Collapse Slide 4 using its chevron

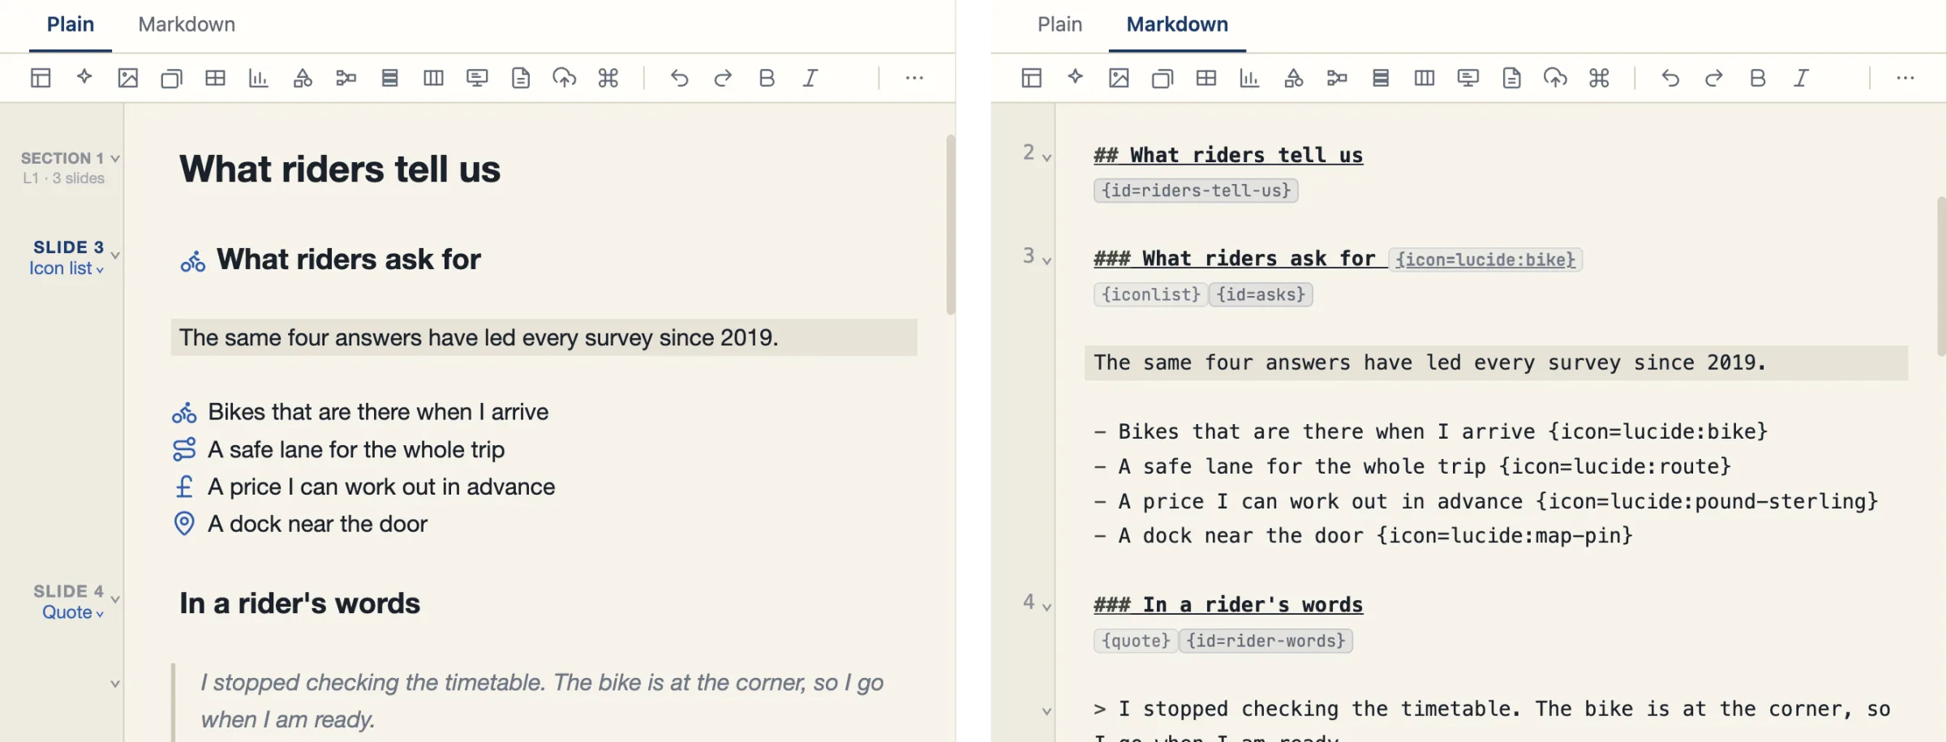click(115, 599)
